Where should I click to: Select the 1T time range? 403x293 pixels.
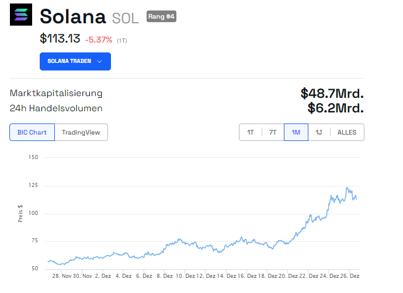coord(251,132)
